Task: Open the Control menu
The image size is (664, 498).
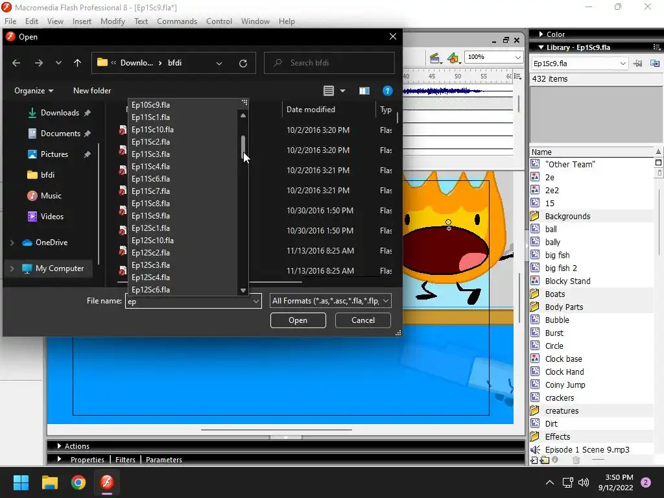Action: 219,21
